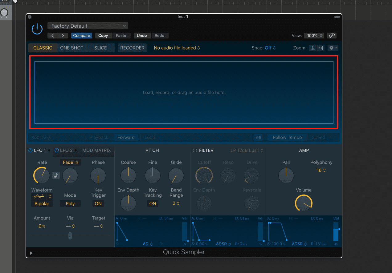Enable the FILTER power toggle

(195, 150)
